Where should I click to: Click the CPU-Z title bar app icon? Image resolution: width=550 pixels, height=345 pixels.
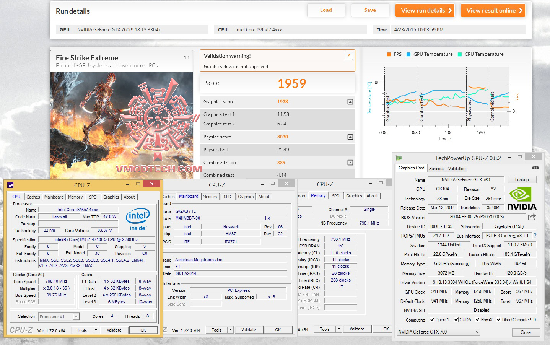tap(10, 185)
